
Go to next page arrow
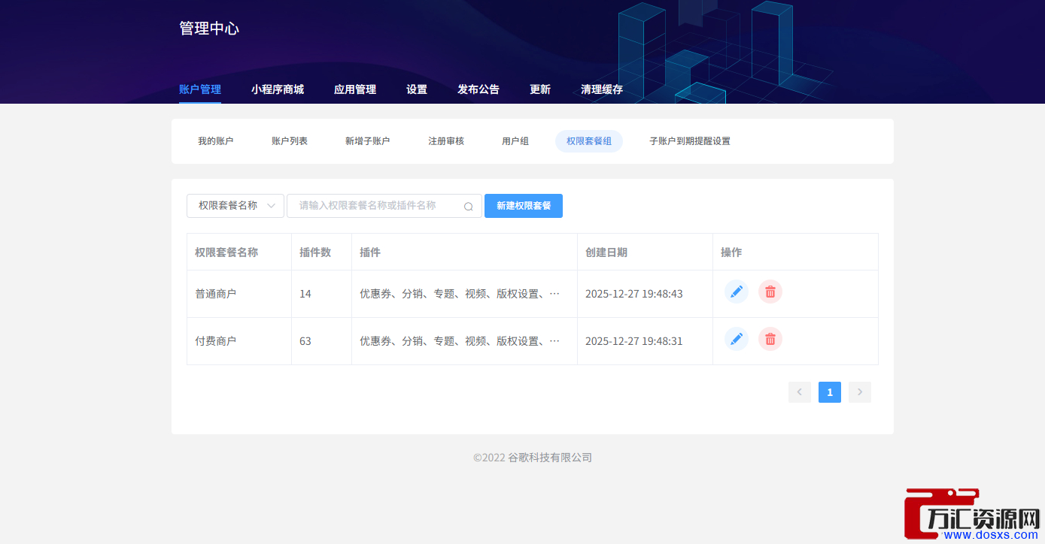point(859,392)
